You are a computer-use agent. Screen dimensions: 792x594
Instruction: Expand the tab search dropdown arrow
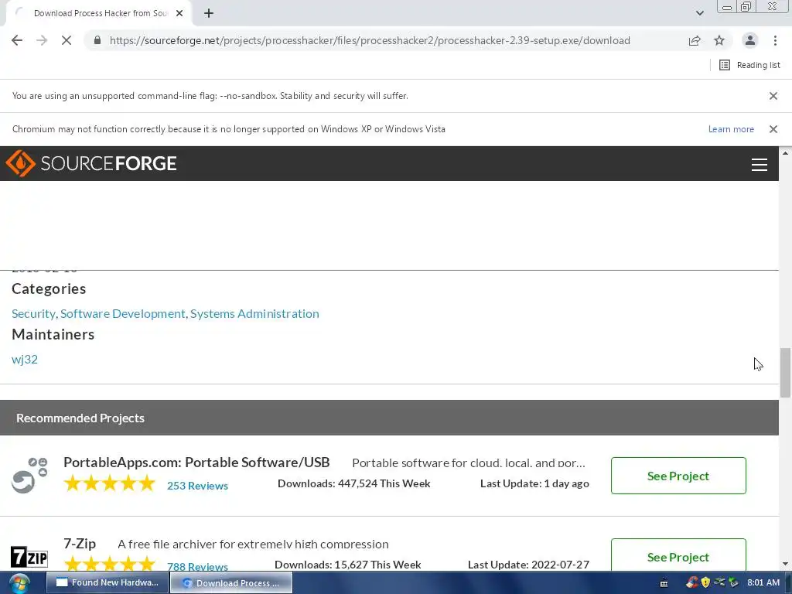click(699, 13)
